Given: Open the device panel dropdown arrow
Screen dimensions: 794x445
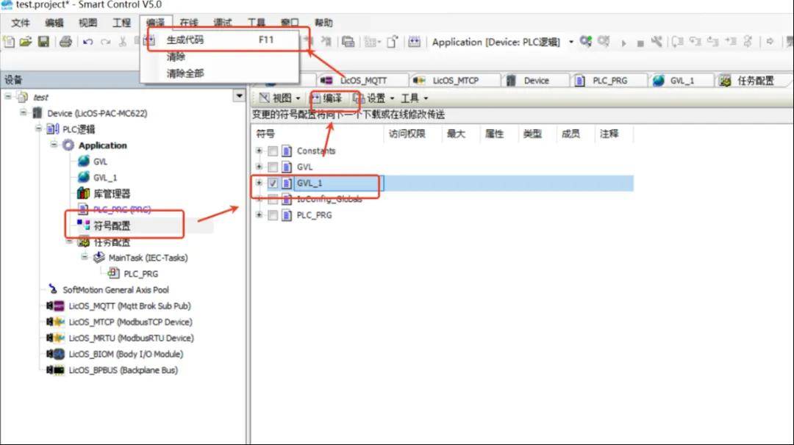Looking at the screenshot, I should click(238, 96).
